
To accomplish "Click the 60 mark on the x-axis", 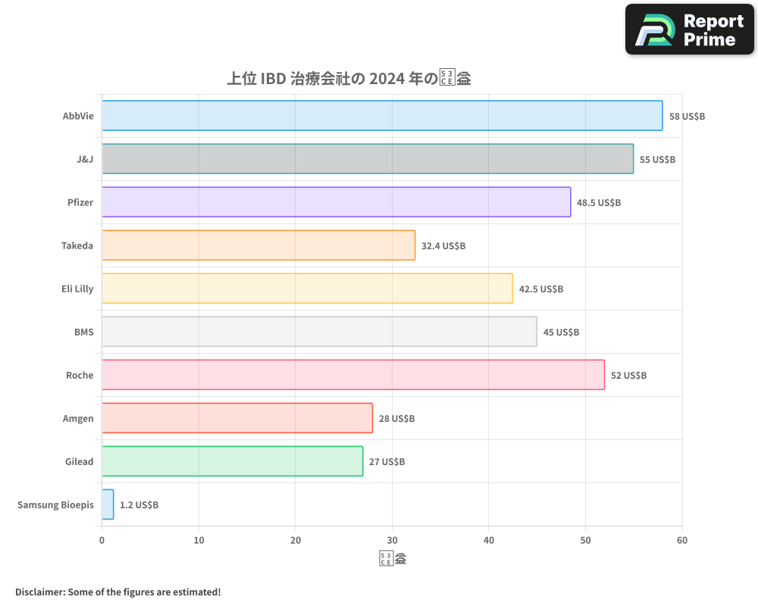I will (682, 540).
